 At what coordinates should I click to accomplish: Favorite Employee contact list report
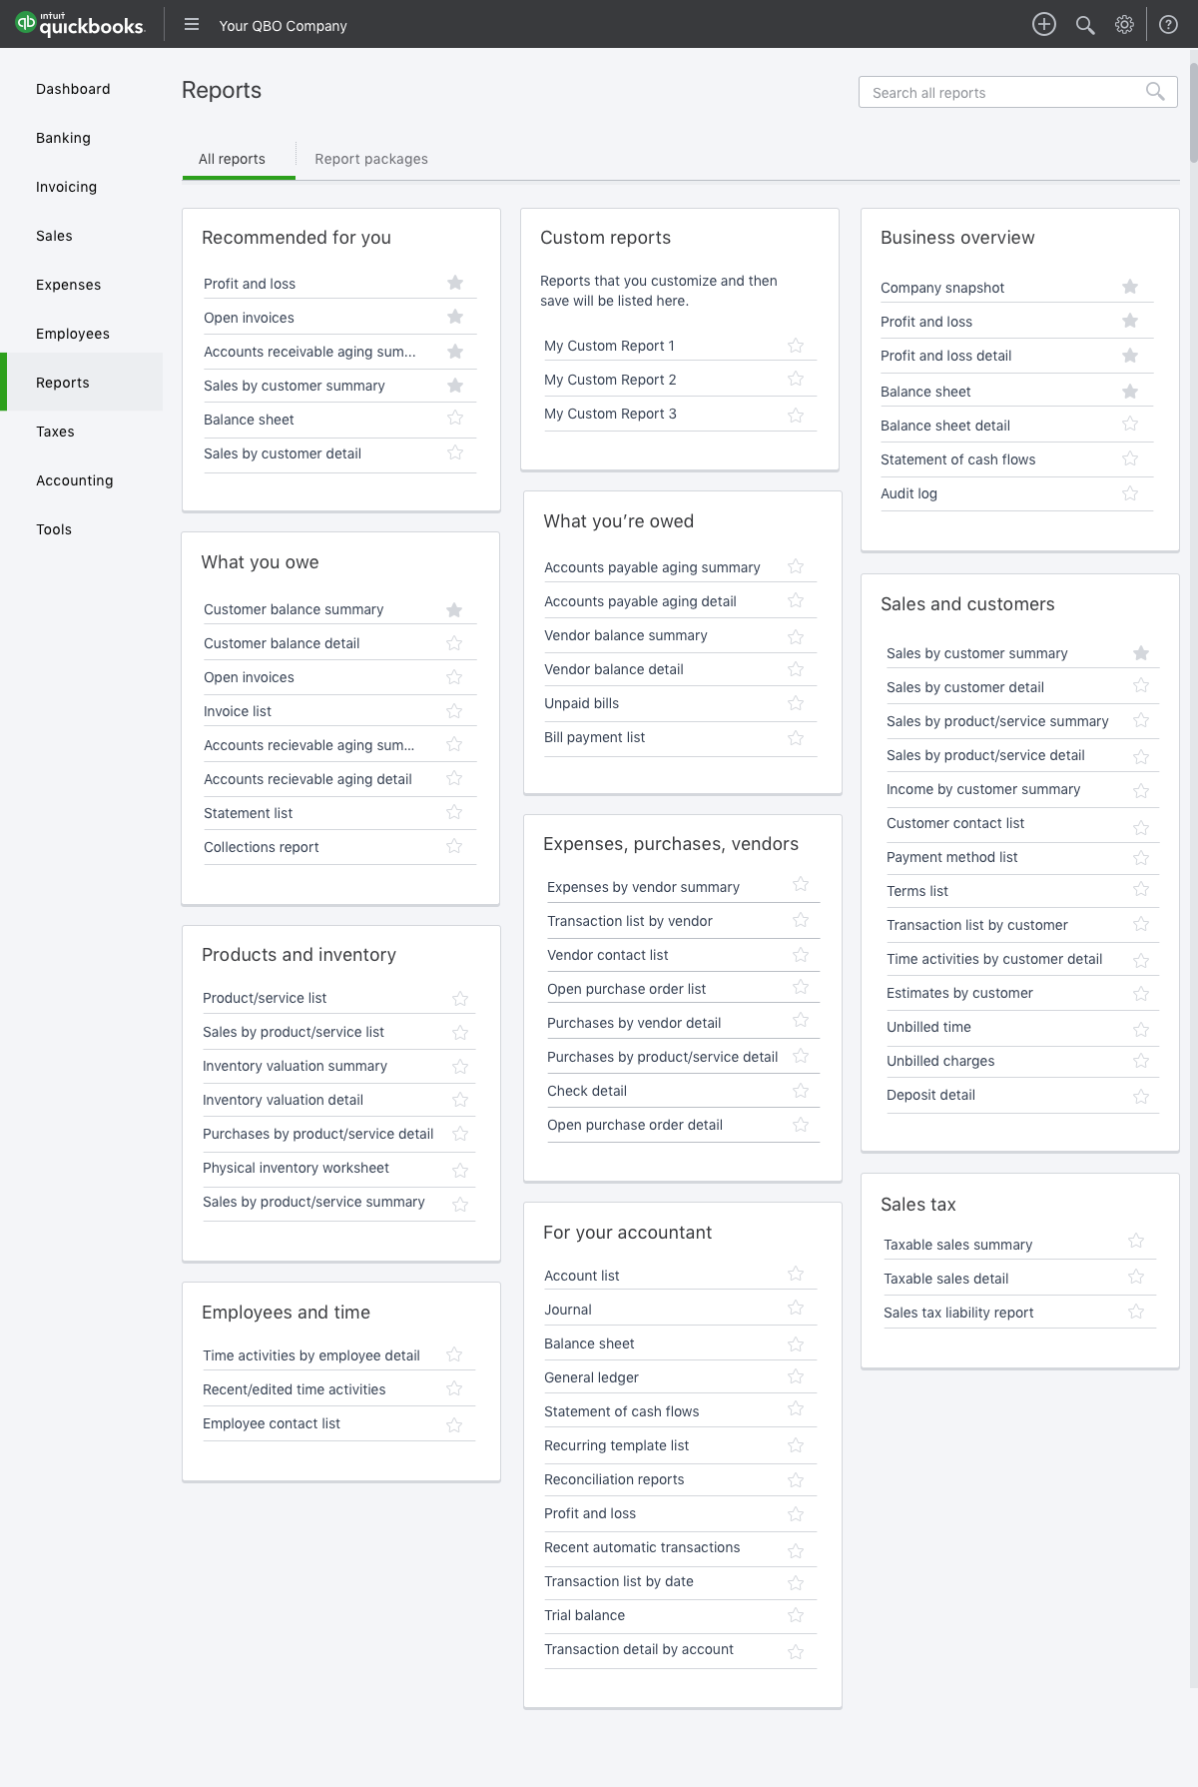click(x=454, y=1424)
